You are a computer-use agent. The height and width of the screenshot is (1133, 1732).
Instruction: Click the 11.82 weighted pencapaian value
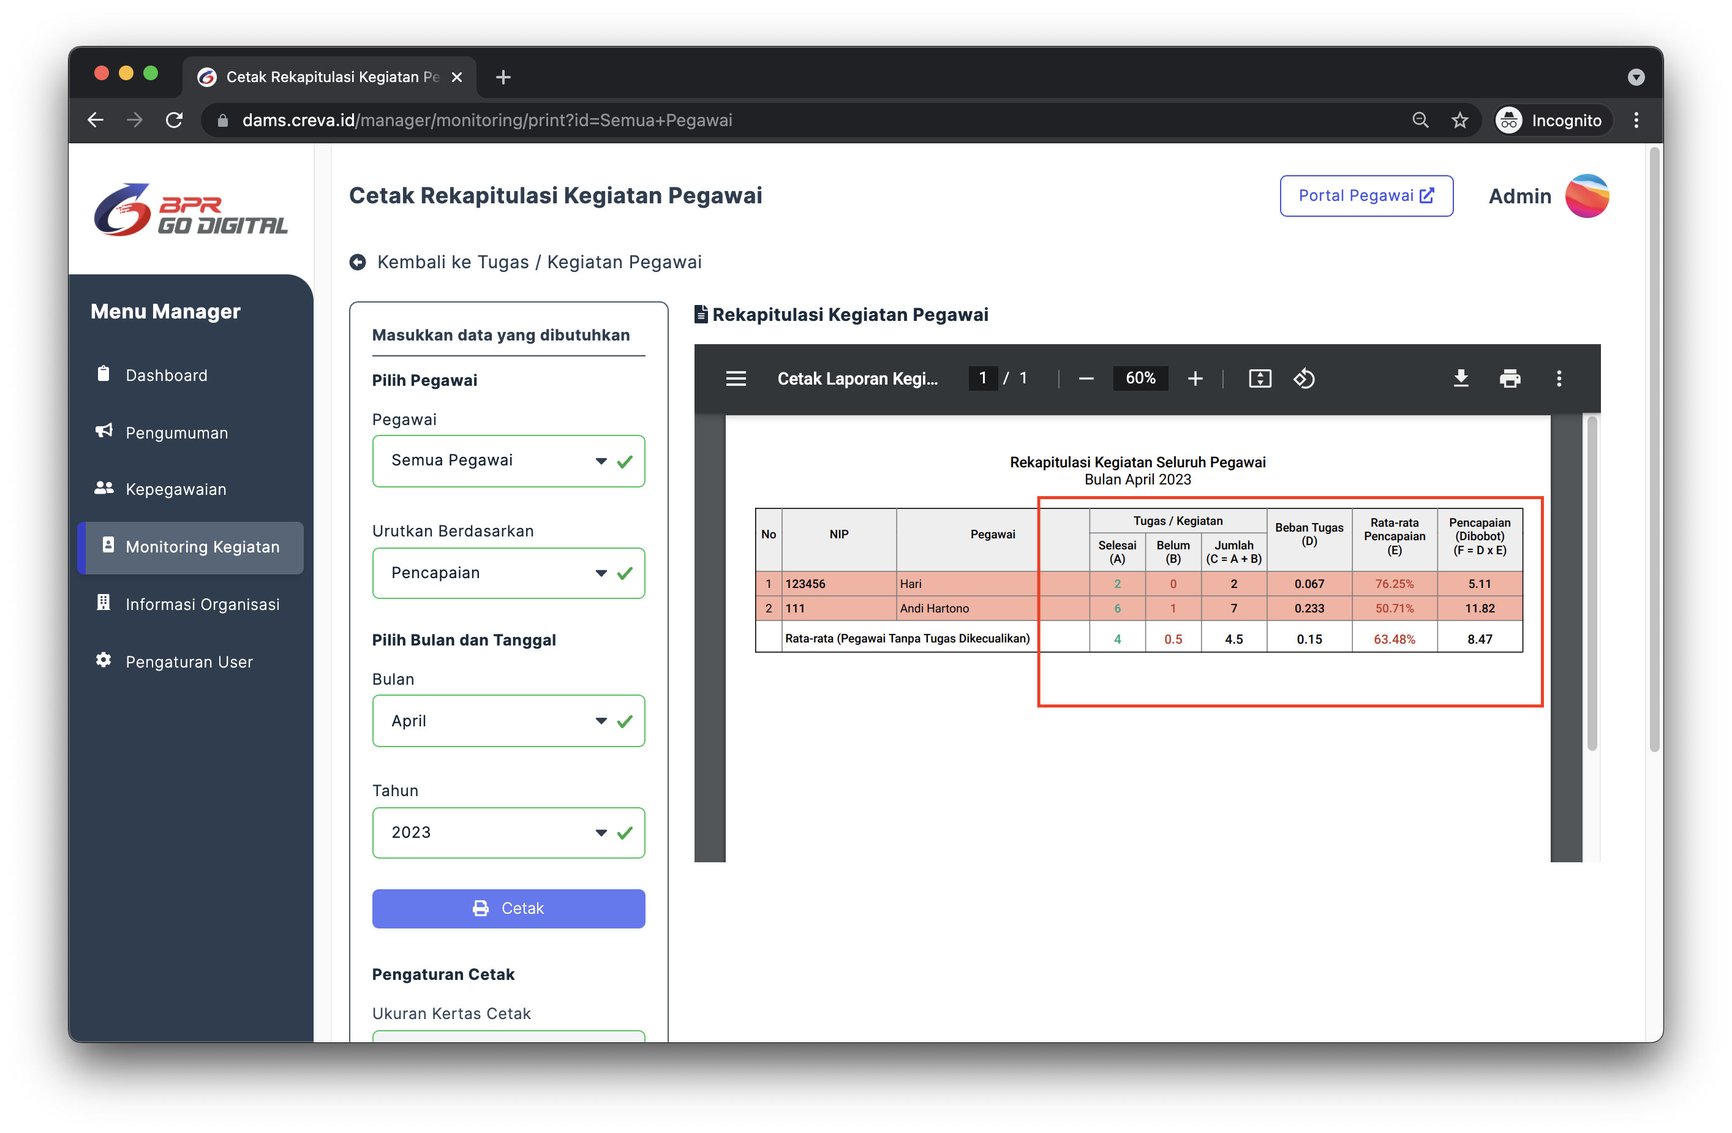tap(1480, 608)
